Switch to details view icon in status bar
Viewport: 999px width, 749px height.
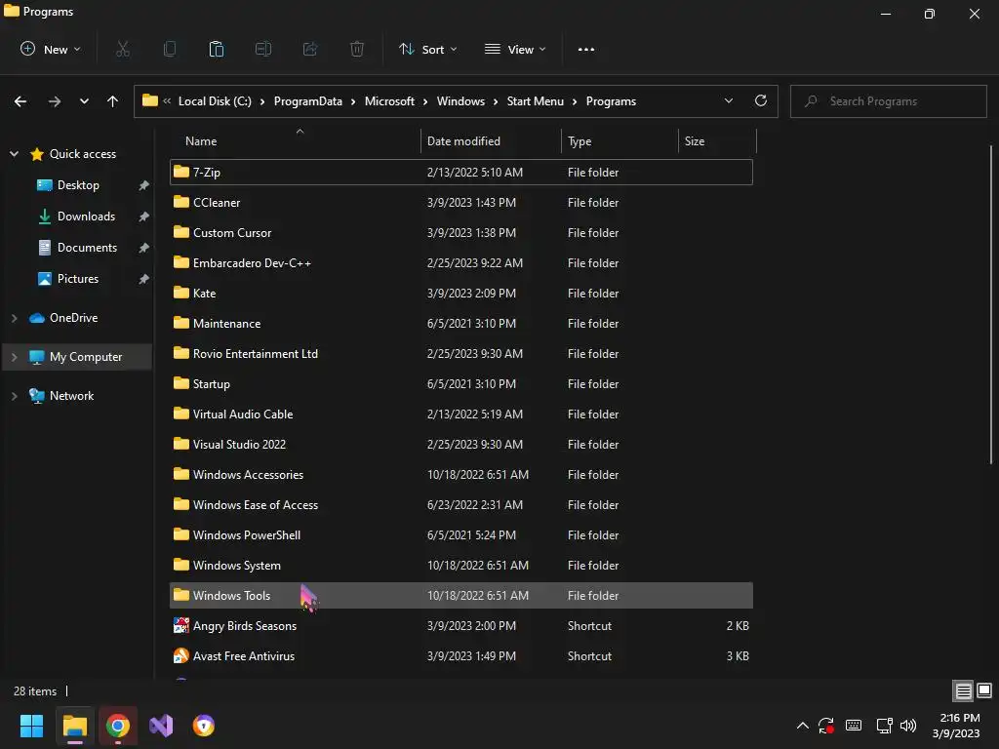(963, 691)
